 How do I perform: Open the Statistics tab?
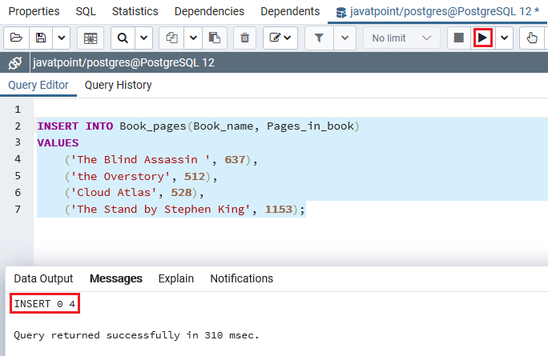[135, 11]
